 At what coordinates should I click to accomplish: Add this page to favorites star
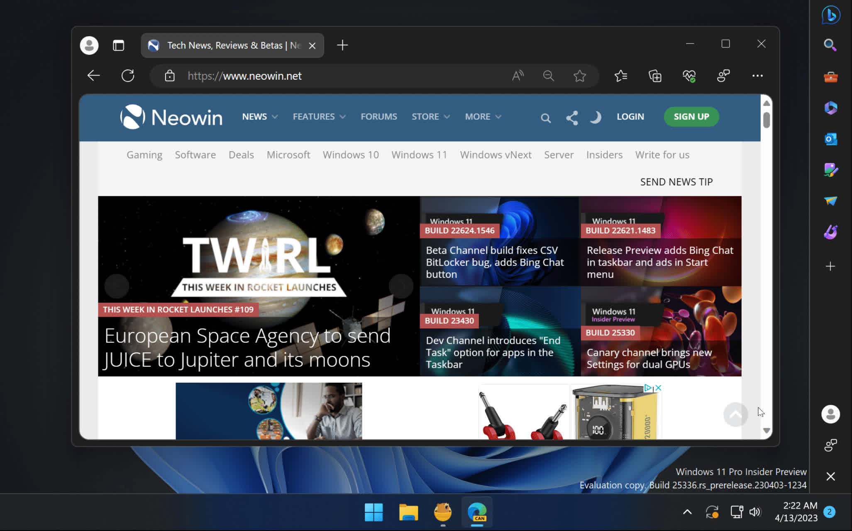(580, 76)
